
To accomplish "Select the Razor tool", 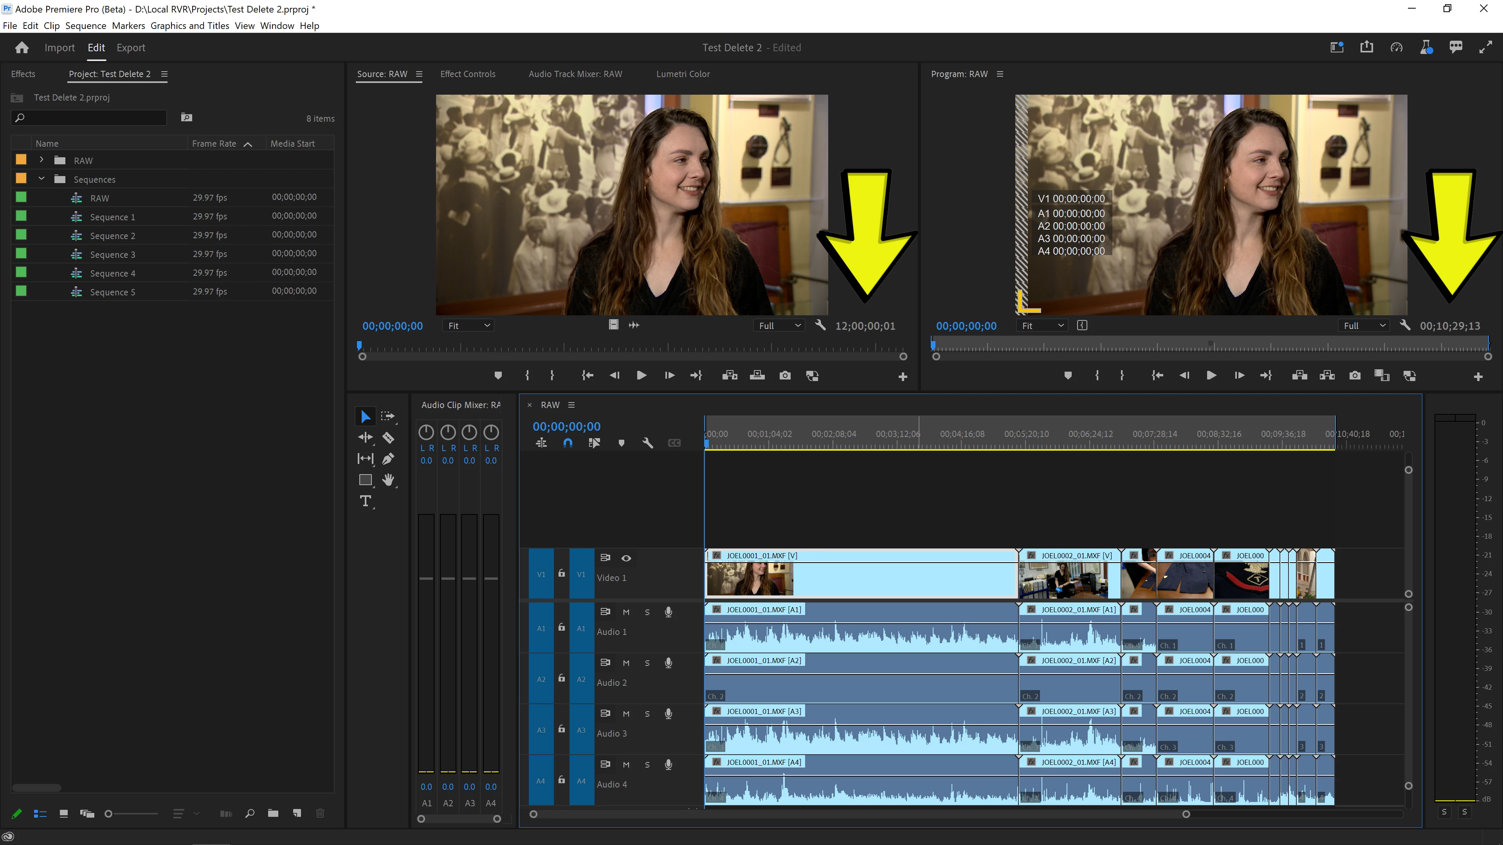I will (x=388, y=437).
